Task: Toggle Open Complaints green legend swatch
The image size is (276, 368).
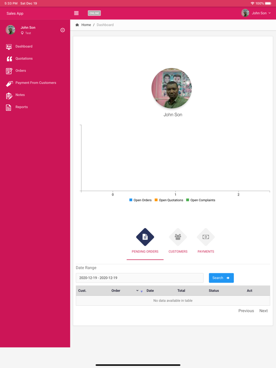Action: pyautogui.click(x=187, y=200)
